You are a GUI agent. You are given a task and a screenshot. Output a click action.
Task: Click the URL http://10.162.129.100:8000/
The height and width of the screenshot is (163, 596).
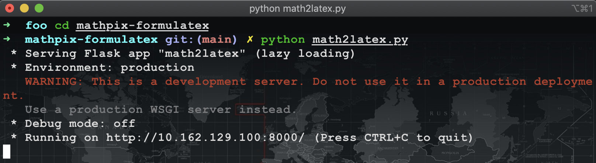click(x=205, y=138)
